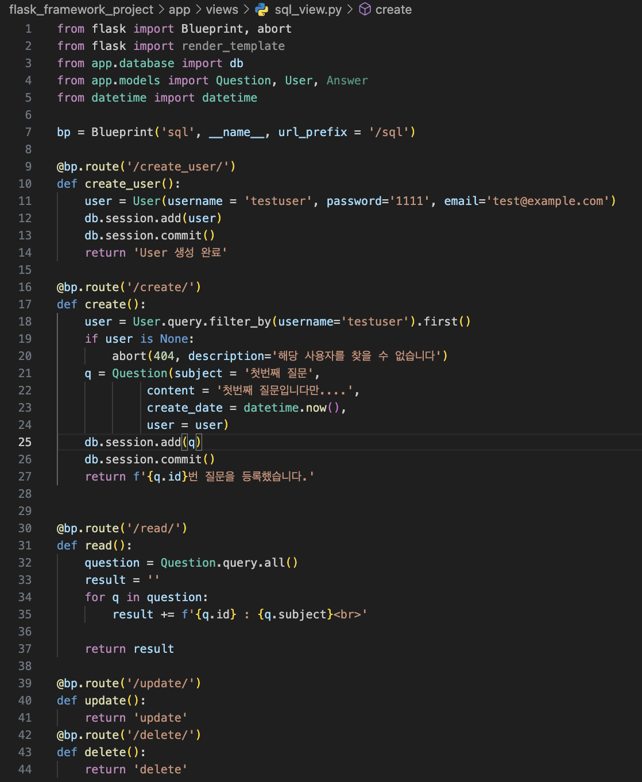The width and height of the screenshot is (642, 782).
Task: Open the views breadcrumb segment
Action: click(x=222, y=10)
